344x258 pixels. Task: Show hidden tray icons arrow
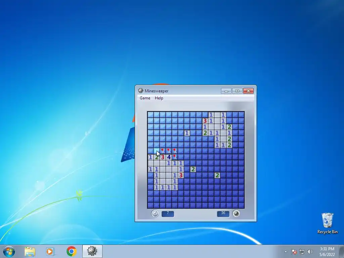286,252
